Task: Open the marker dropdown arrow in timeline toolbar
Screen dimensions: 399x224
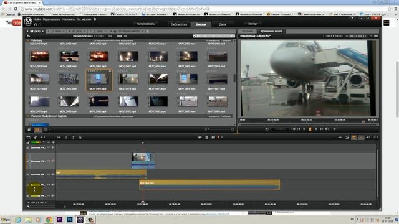Action: (222, 137)
